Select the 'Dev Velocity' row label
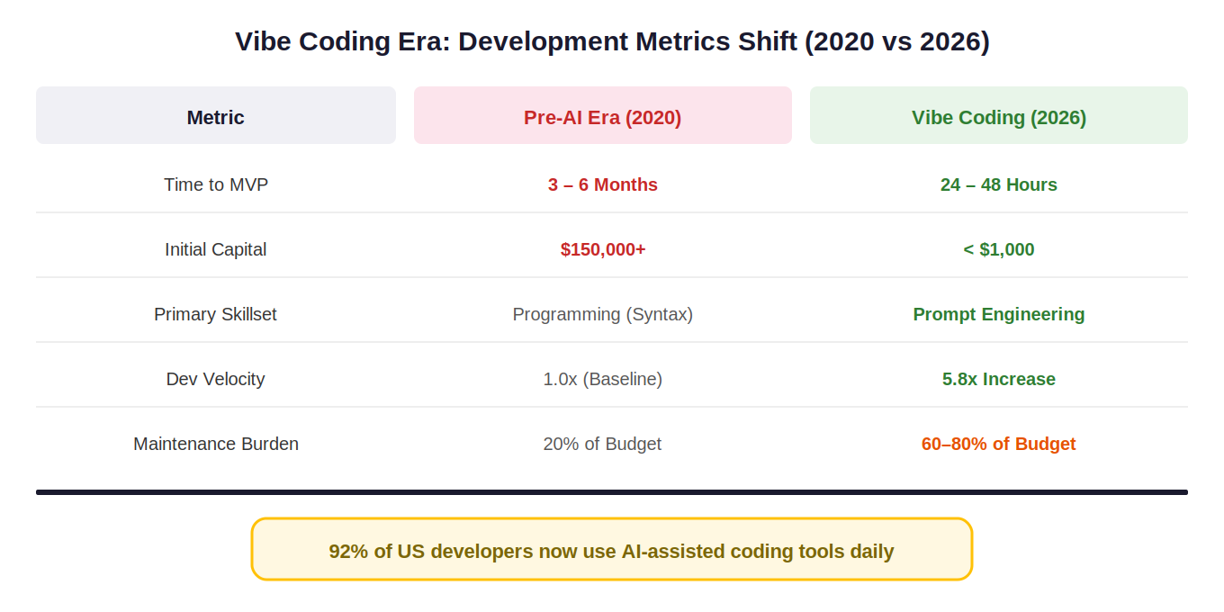1224x612 pixels. pos(216,379)
